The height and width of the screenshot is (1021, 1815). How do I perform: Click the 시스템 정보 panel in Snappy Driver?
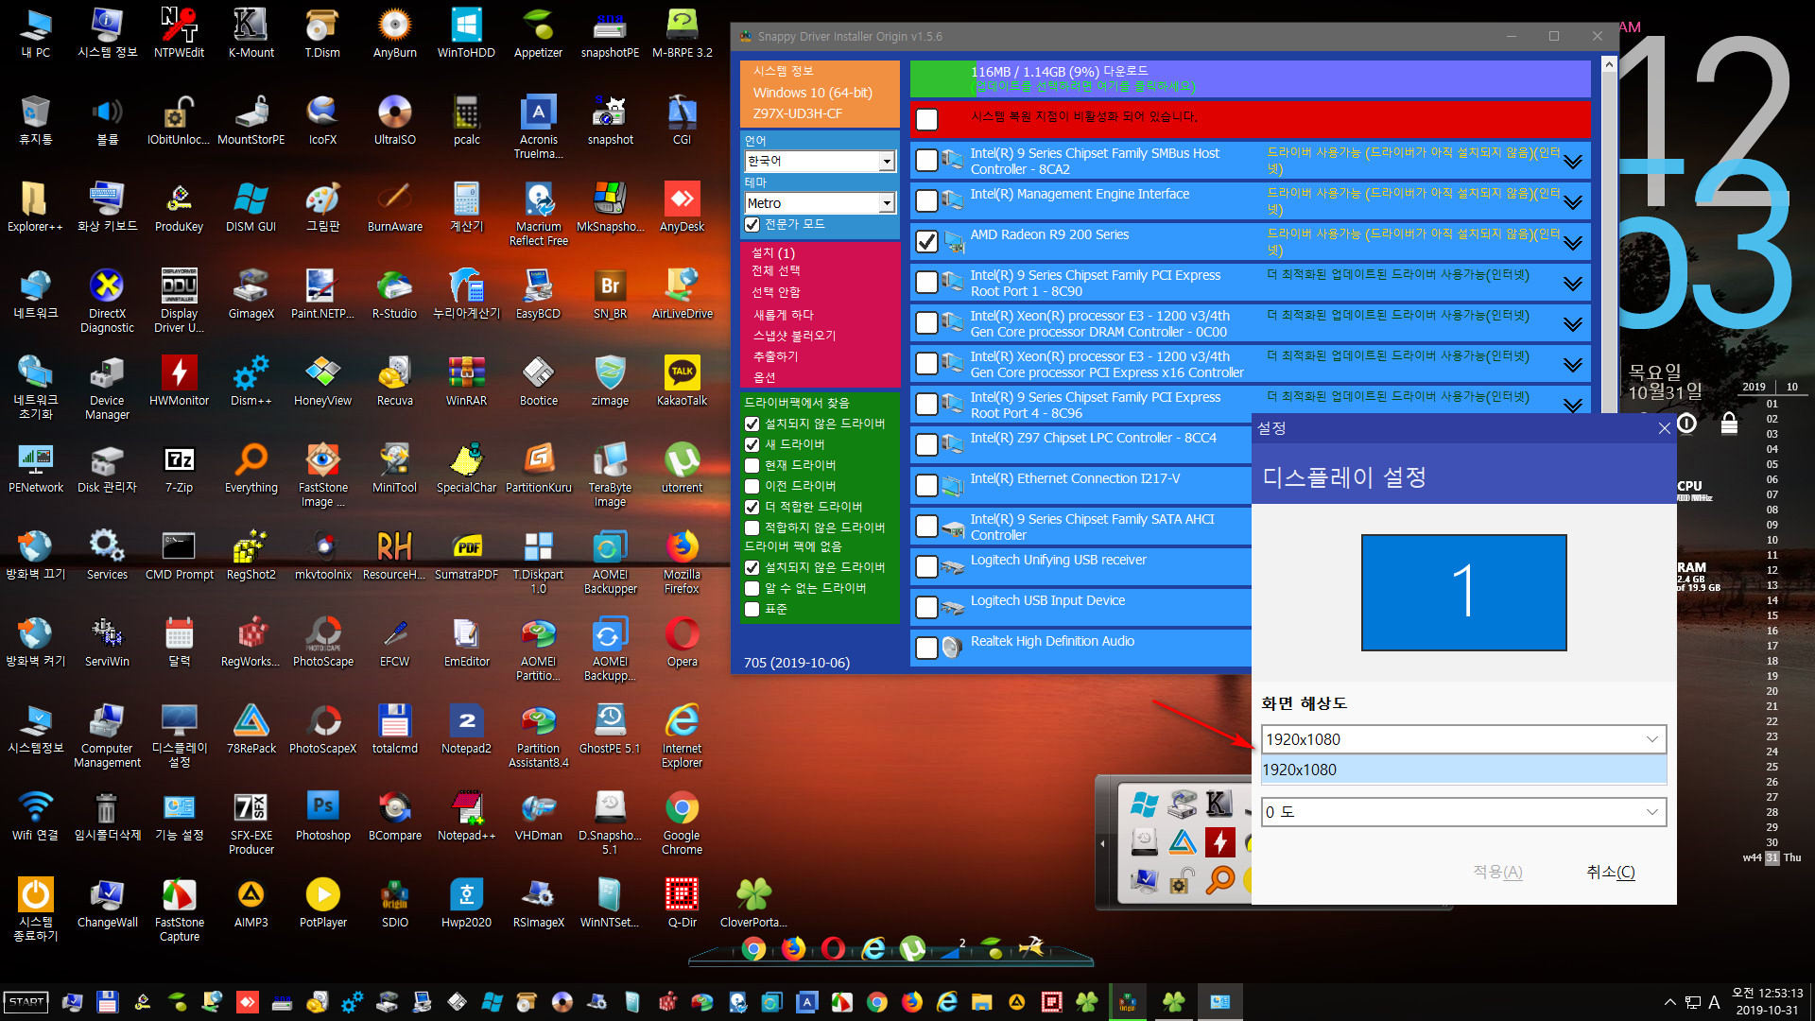click(820, 93)
